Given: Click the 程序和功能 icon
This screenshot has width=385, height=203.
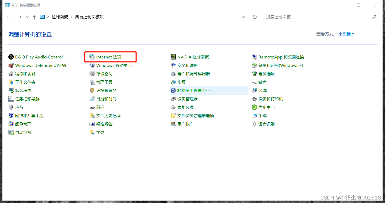Looking at the screenshot, I should coord(11,74).
